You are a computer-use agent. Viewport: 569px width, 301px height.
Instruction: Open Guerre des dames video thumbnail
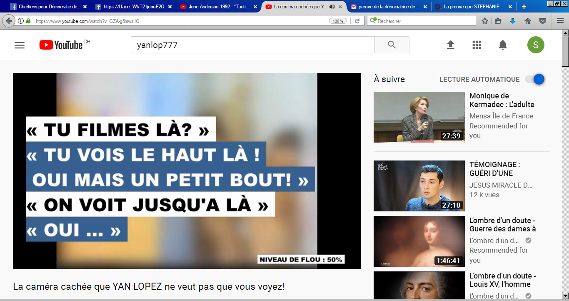419,241
